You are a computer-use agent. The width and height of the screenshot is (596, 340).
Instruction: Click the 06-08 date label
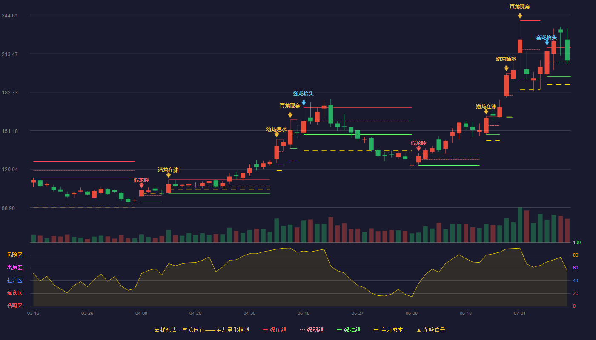(x=412, y=313)
